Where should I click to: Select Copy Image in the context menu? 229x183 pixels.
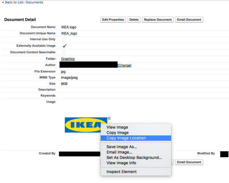pos(136,133)
